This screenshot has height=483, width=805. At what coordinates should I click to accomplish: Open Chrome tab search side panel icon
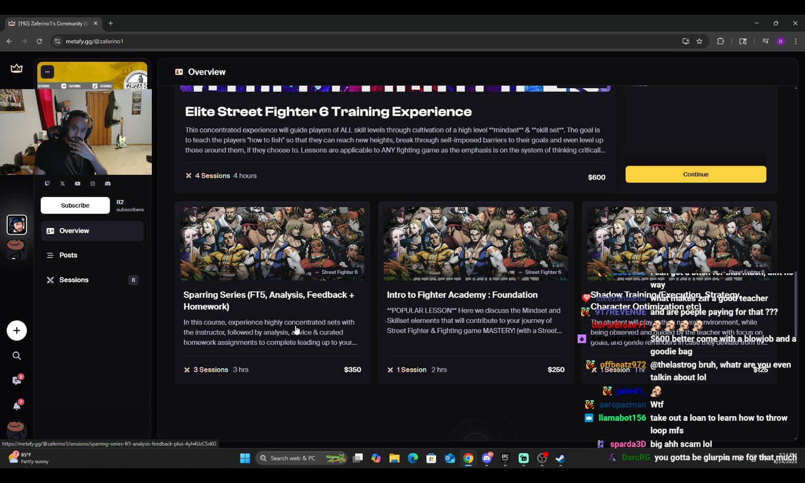tap(743, 41)
